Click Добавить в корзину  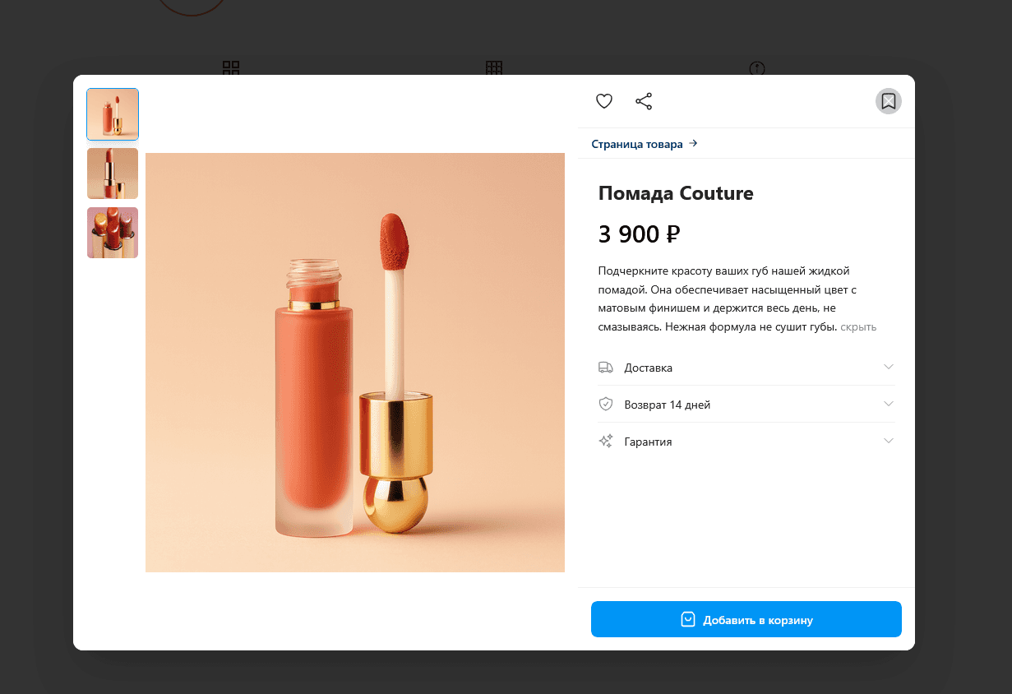click(x=746, y=619)
